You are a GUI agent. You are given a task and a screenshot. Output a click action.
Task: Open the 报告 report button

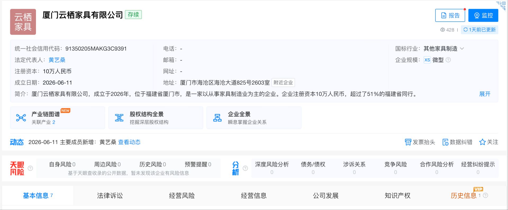point(450,15)
